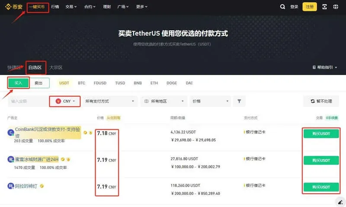
Task: Open the 理财 menu item
Action: (x=107, y=7)
